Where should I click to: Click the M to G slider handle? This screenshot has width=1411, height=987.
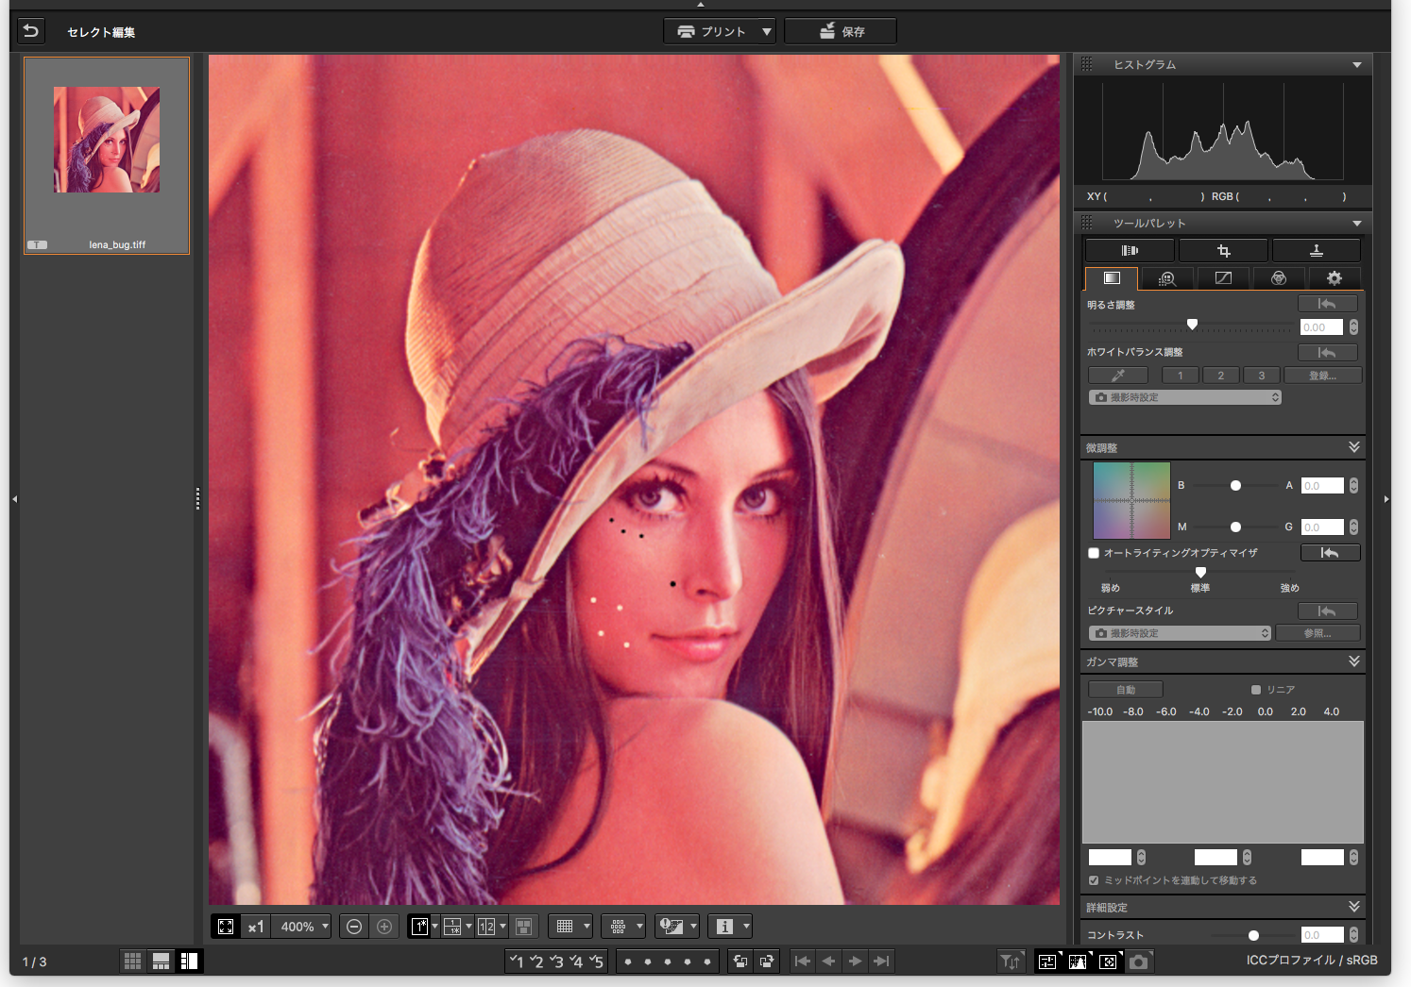(x=1235, y=527)
